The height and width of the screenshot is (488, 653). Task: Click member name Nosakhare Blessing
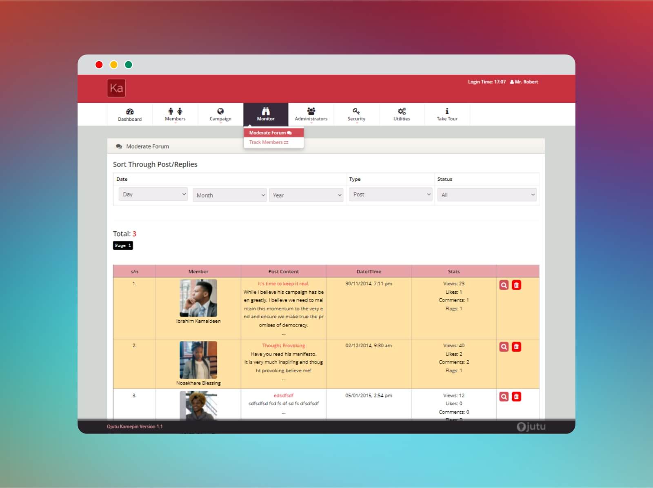[198, 383]
